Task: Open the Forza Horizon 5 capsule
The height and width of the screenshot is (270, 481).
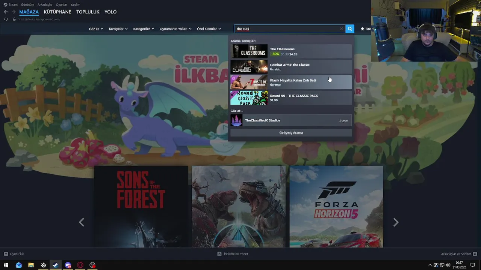Action: click(x=336, y=207)
